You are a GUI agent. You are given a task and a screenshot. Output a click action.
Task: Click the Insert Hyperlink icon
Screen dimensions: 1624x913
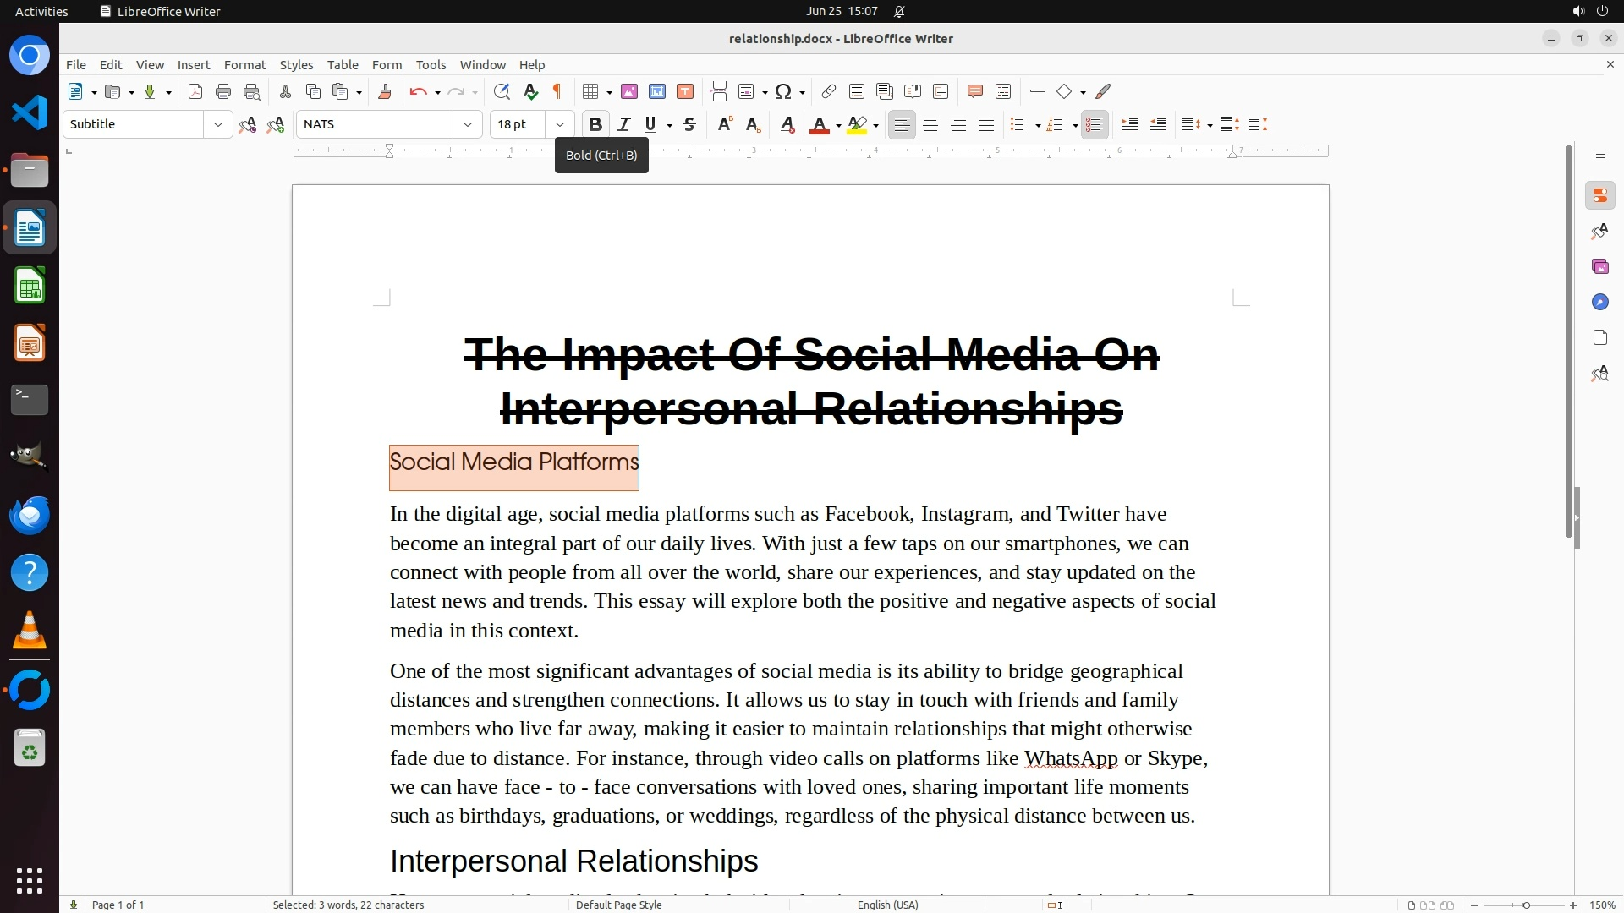(829, 92)
